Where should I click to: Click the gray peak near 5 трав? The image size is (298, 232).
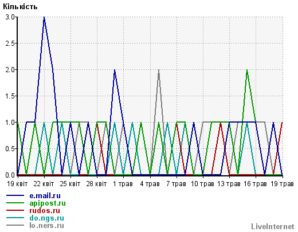click(x=159, y=70)
